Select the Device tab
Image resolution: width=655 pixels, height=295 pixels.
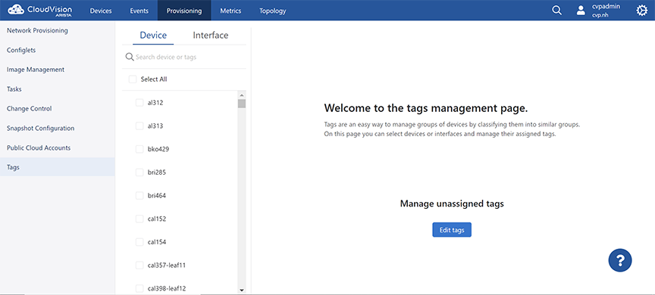(153, 36)
